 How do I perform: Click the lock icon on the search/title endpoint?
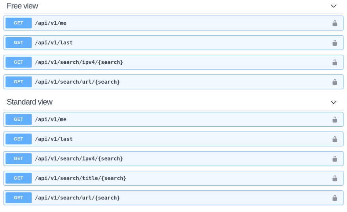(x=334, y=178)
